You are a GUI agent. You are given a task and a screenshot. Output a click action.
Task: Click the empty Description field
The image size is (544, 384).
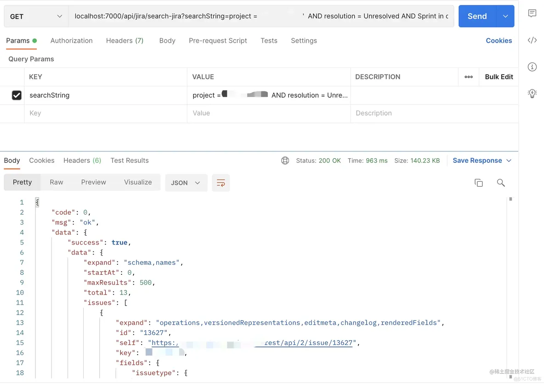pos(434,113)
